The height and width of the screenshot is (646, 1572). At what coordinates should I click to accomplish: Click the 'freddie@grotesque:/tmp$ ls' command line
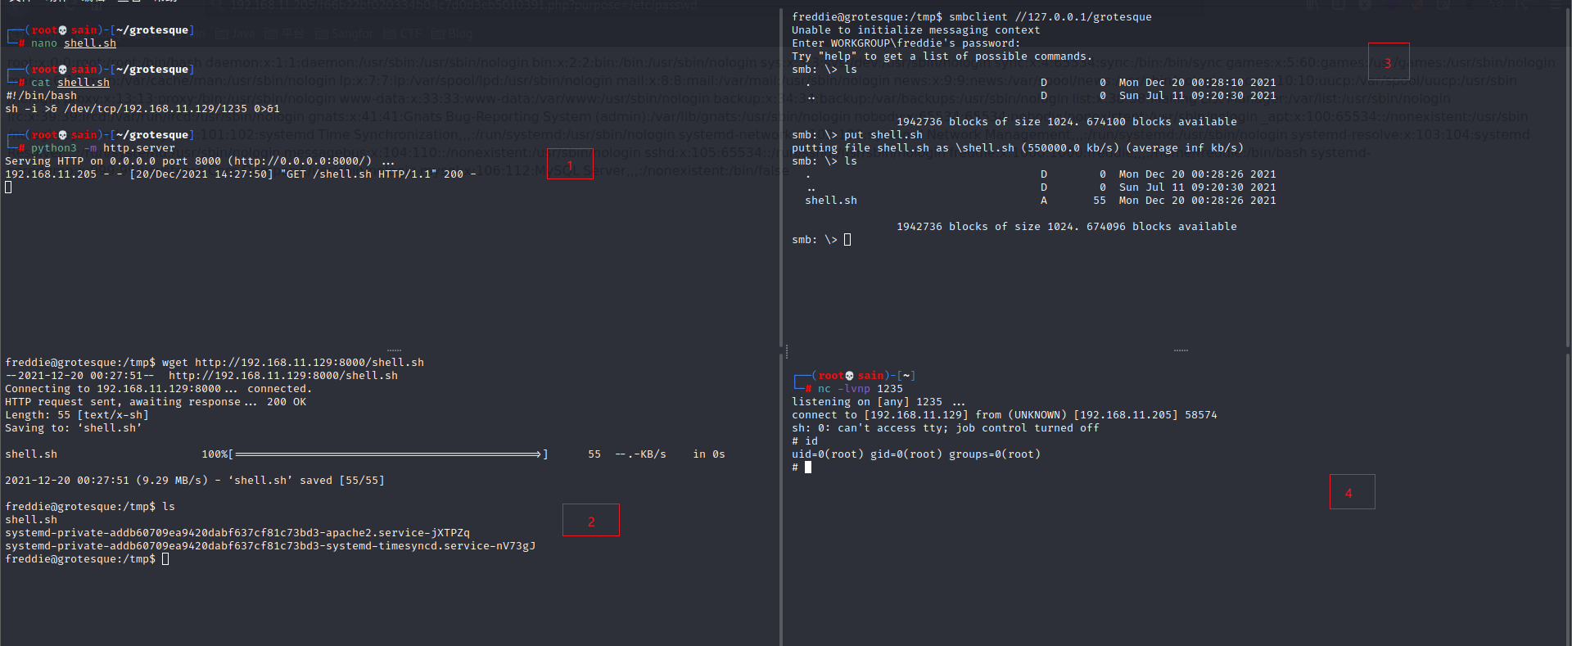pos(90,507)
